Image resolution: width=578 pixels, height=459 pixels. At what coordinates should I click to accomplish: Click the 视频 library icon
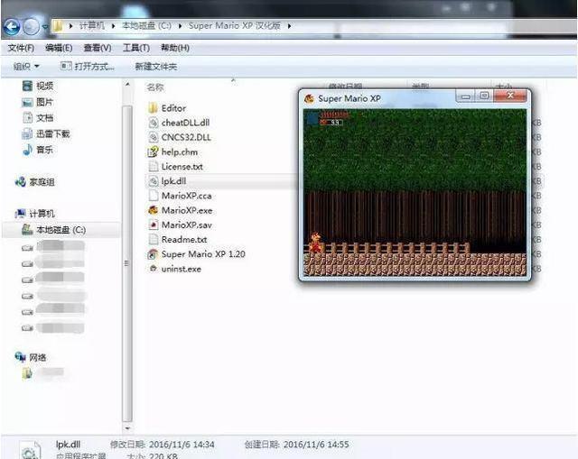[x=27, y=87]
